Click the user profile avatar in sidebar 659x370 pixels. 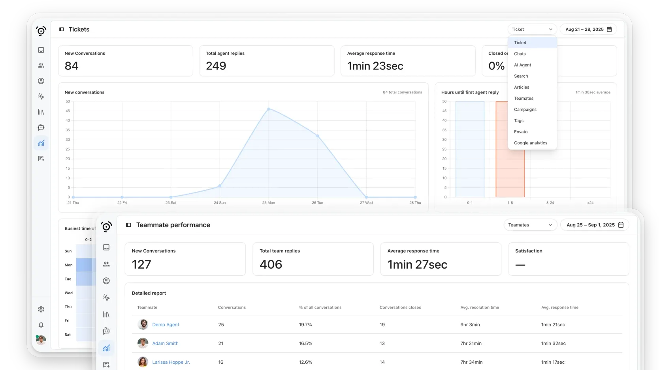tap(41, 340)
